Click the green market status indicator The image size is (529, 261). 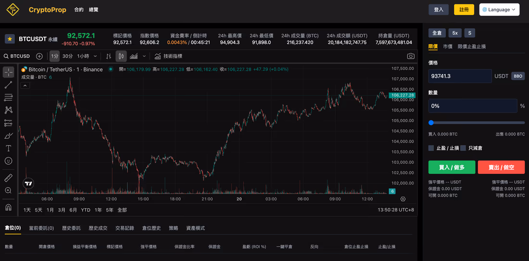110,69
